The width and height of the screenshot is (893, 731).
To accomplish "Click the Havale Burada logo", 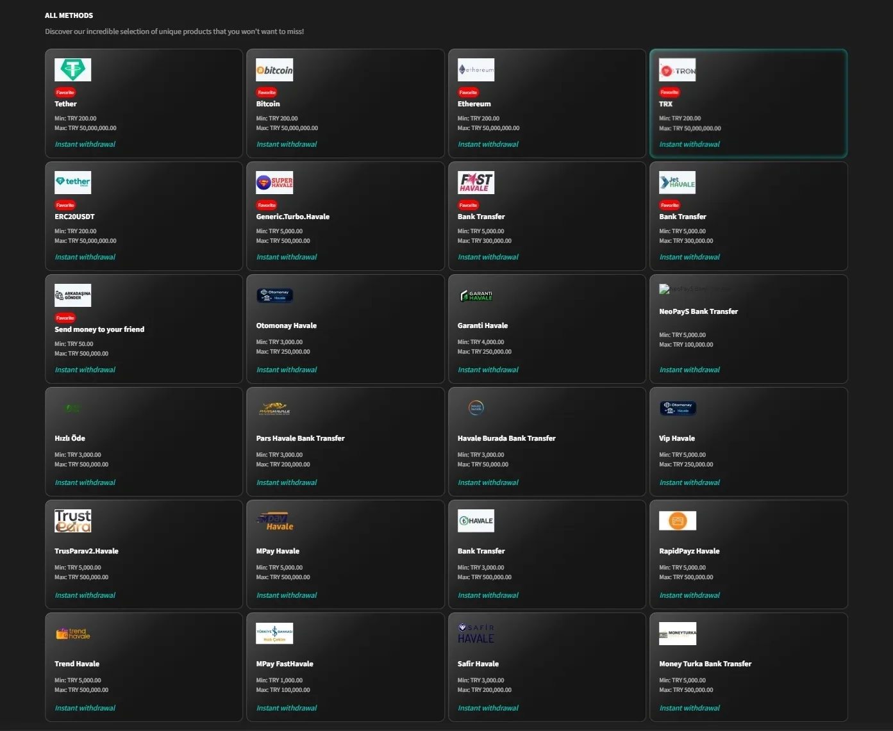I will click(x=476, y=407).
